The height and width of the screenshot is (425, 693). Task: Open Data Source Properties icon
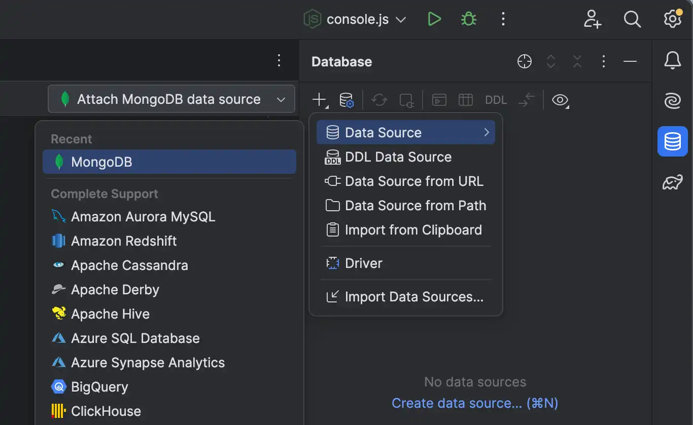pyautogui.click(x=346, y=100)
